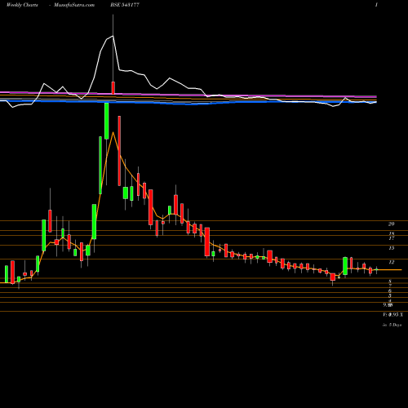Click the "V: 0.95 N" volume text
This screenshot has height=408, width=408.
(392, 315)
